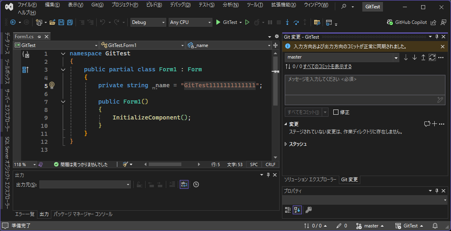This screenshot has width=451, height=231.
Task: Click the lightbulb quick actions icon
Action: pos(52,85)
